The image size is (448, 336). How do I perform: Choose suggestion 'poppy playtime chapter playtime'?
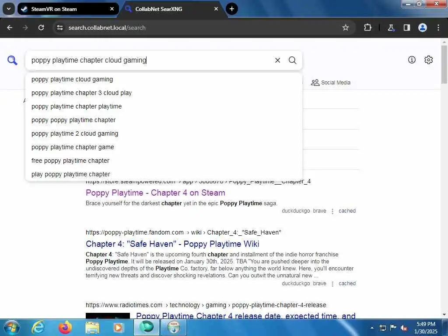(x=164, y=106)
